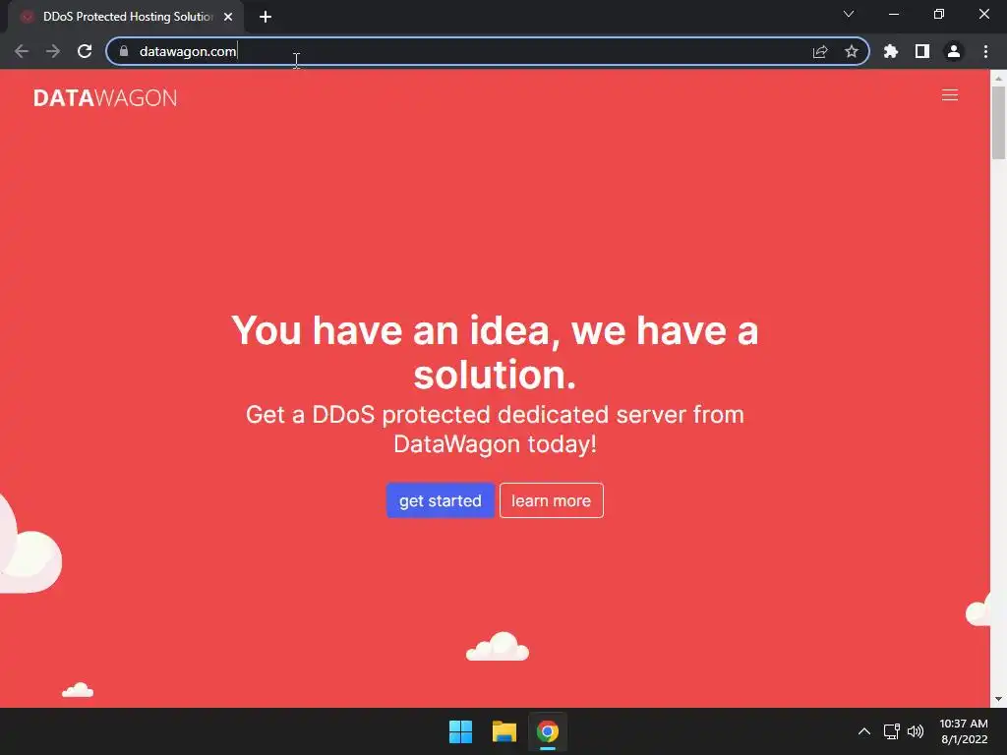This screenshot has width=1007, height=755.
Task: Click the get started button
Action: point(441,500)
